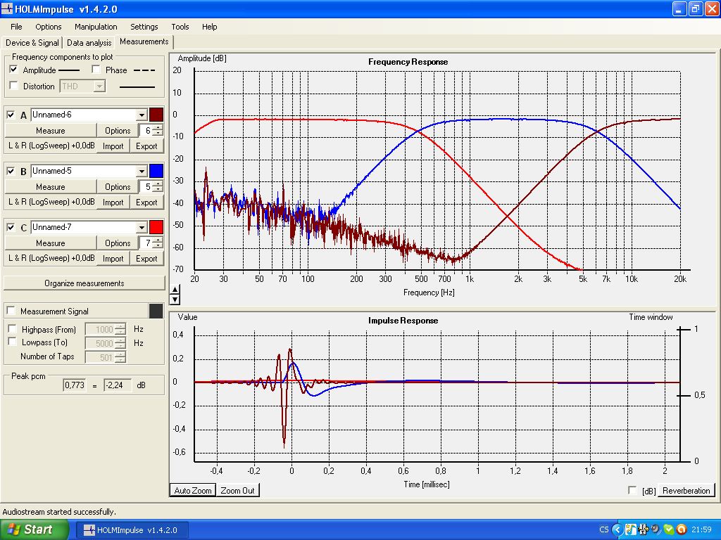Screen dimensions: 721x540
Task: Enable the Distortion checkbox
Action: (14, 86)
